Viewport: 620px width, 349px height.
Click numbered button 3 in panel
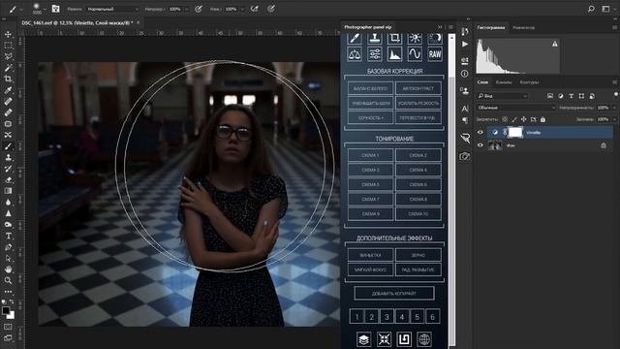(x=387, y=317)
